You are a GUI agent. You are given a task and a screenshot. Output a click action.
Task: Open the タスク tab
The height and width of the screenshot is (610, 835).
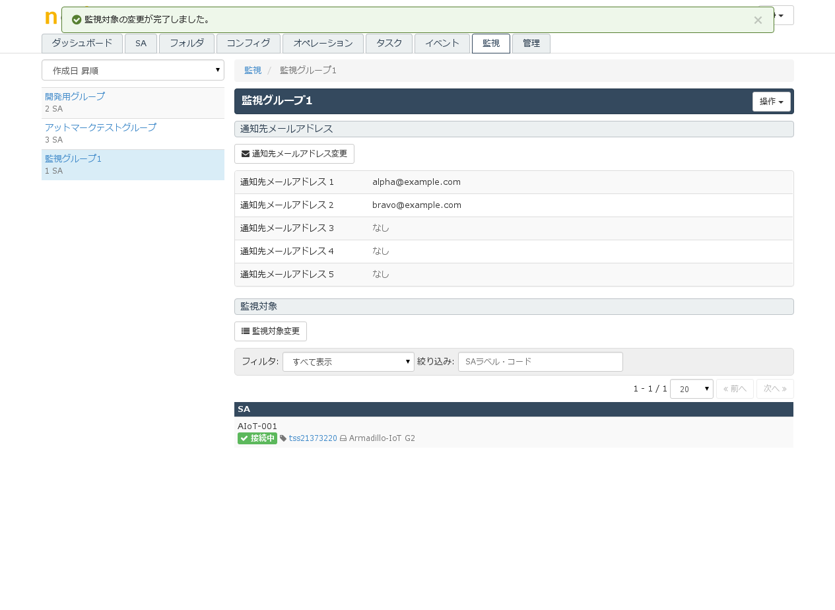(x=389, y=44)
